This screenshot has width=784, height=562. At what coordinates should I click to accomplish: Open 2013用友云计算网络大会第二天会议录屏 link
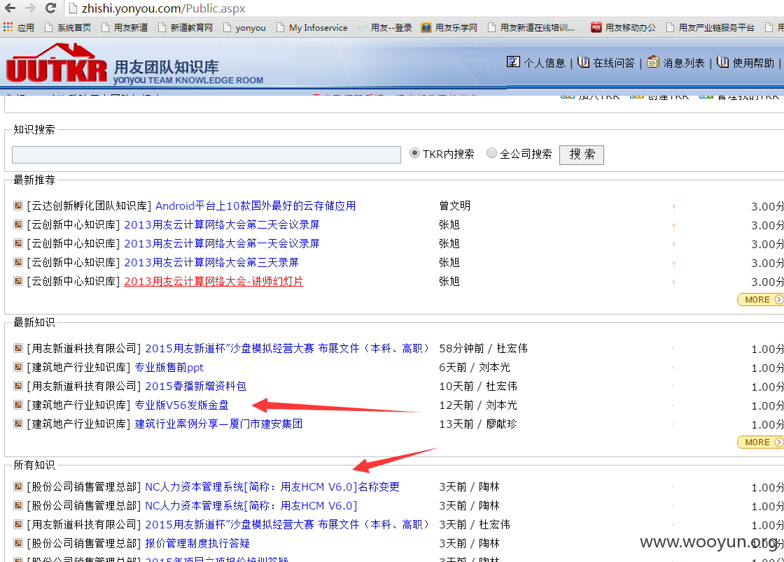(x=221, y=224)
